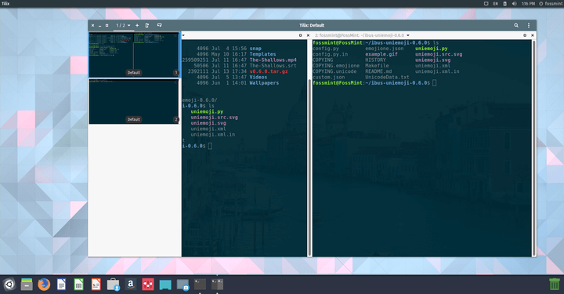Screen dimensions: 564x294
Task: Open the volume indicator in top panel
Action: tap(514, 4)
